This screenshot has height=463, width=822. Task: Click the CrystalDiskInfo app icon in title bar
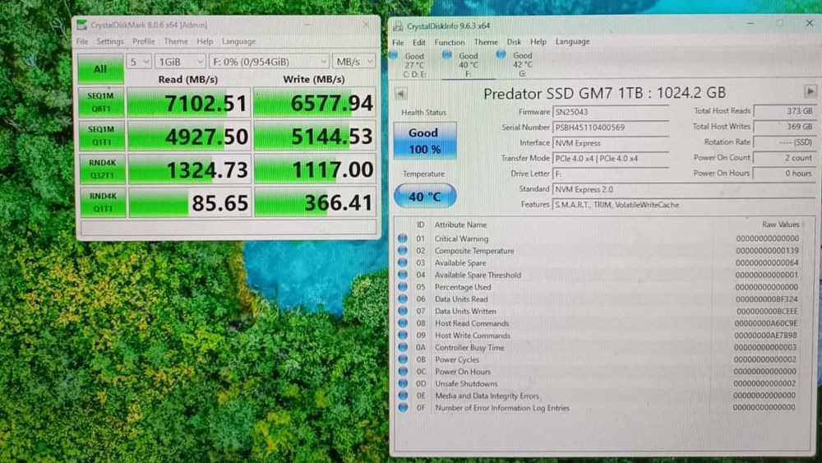pos(398,25)
